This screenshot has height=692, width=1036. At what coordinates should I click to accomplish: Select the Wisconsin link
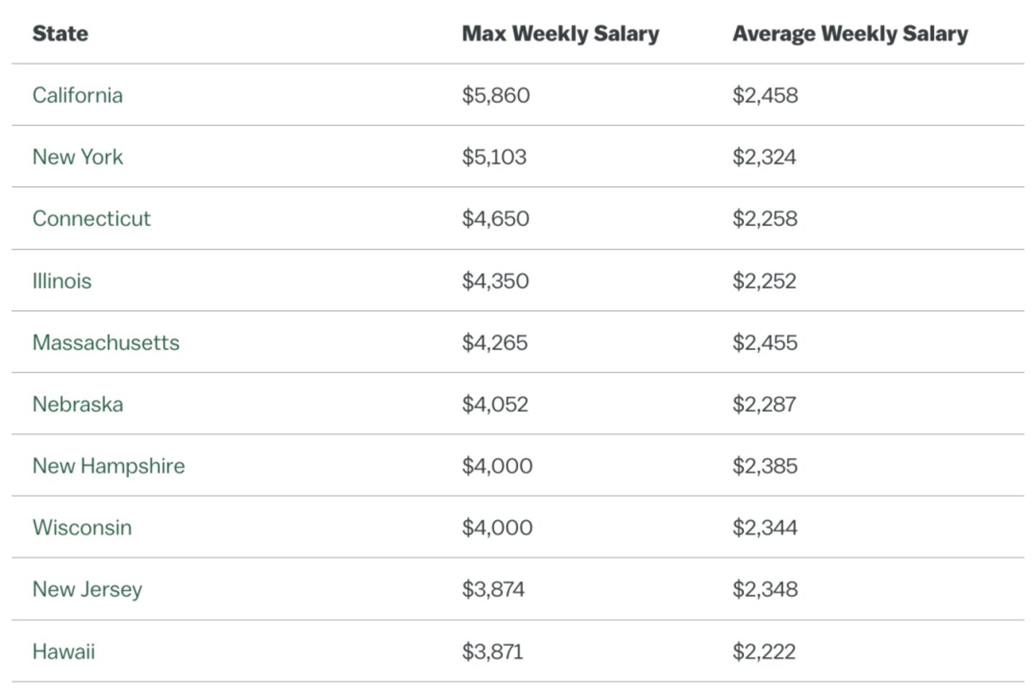pyautogui.click(x=82, y=528)
